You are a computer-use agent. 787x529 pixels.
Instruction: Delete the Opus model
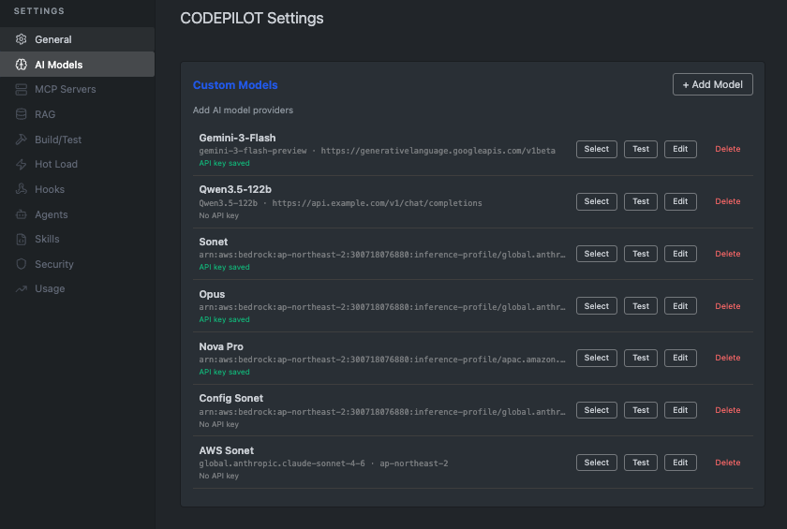727,306
